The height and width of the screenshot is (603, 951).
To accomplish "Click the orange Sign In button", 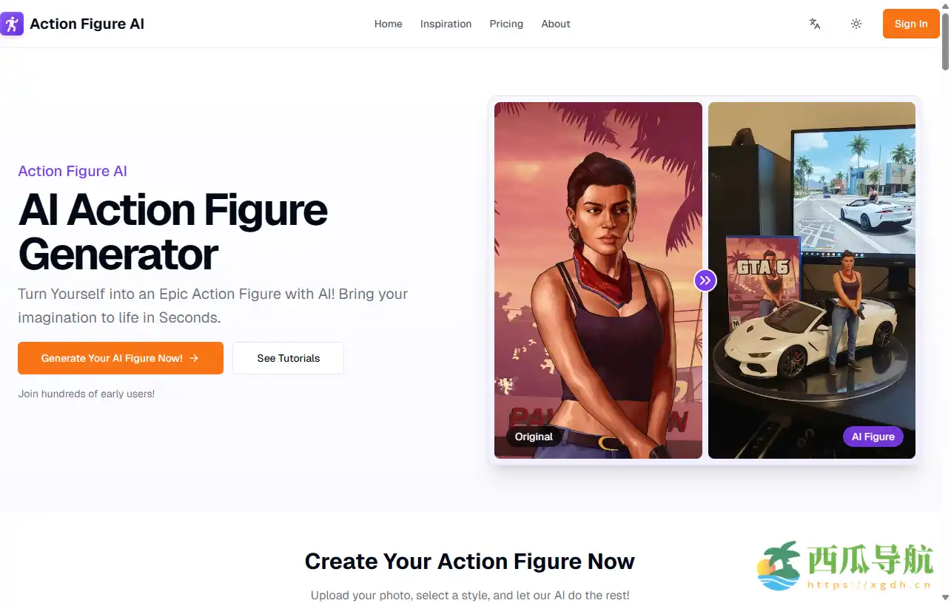I will point(911,24).
